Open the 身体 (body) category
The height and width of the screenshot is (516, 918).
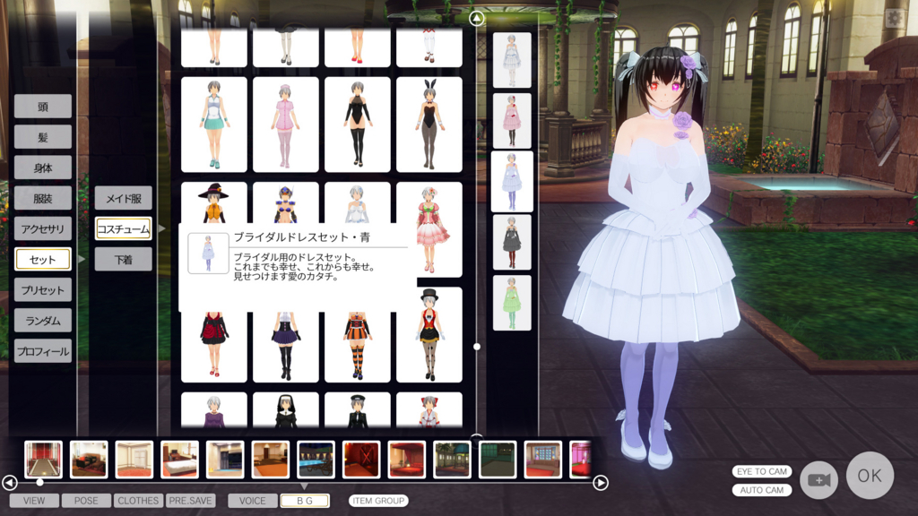[43, 168]
